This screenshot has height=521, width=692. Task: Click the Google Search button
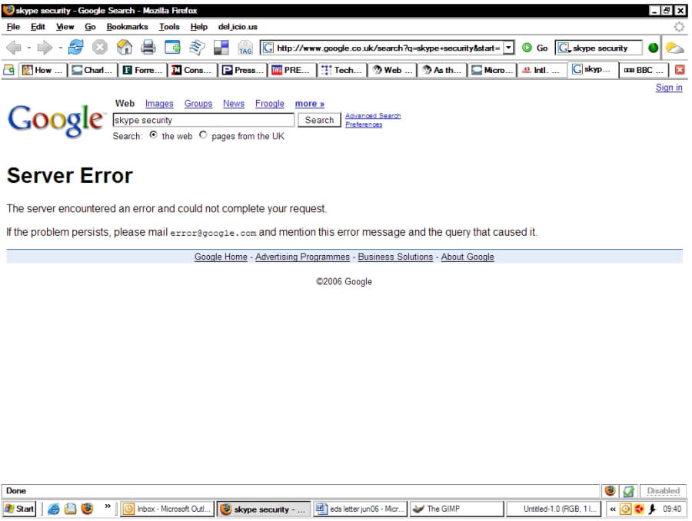click(319, 120)
